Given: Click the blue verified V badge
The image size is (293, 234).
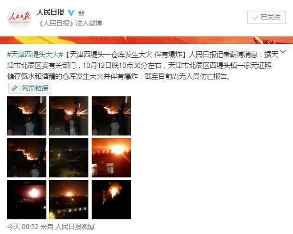Looking at the screenshot, I should tap(71, 13).
